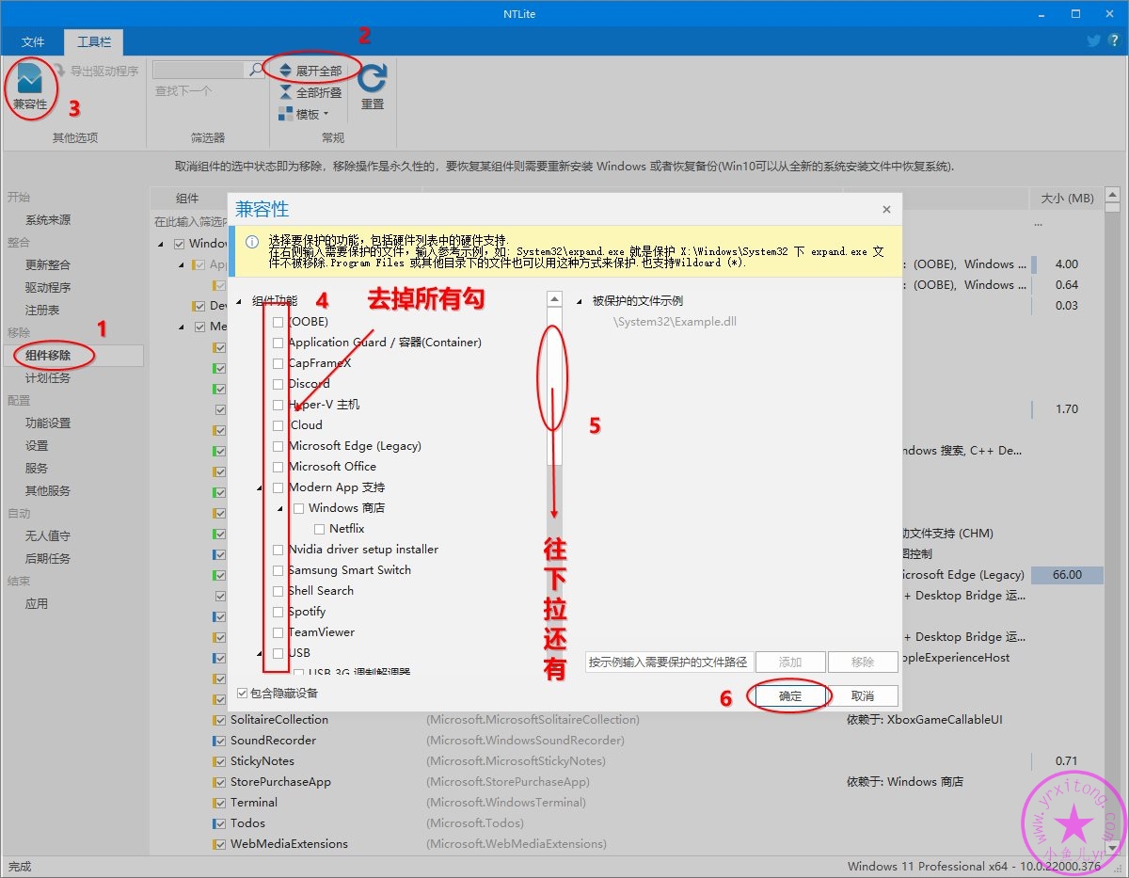Toggle the (OOBE) checkbox
Image resolution: width=1129 pixels, height=878 pixels.
tap(278, 322)
